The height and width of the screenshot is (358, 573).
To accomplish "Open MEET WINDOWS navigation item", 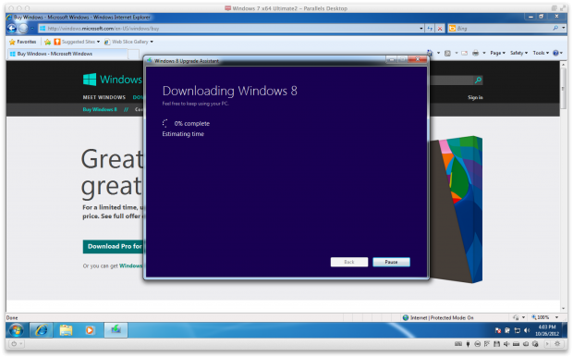I will coord(104,97).
